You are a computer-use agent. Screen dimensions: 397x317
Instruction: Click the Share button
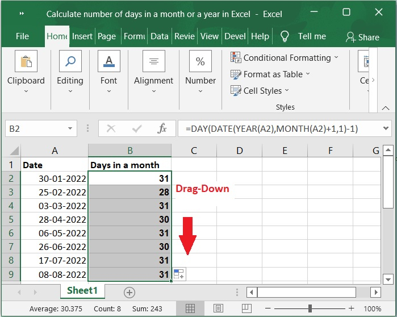pyautogui.click(x=362, y=37)
